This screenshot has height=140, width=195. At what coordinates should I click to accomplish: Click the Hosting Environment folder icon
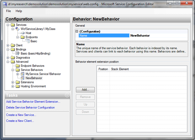pyautogui.click(x=18, y=86)
